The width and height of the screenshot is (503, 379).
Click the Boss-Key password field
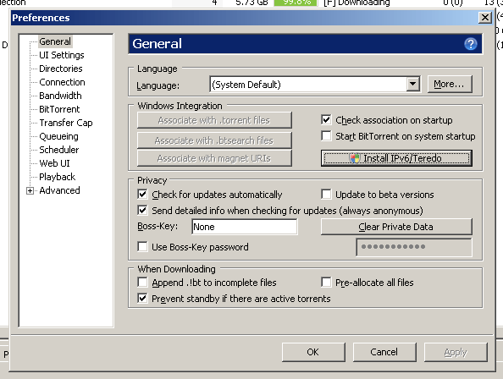(414, 247)
